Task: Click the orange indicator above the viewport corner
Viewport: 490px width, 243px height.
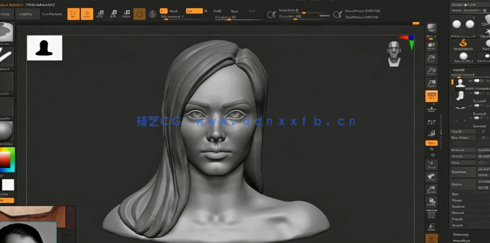Action: 415,23
